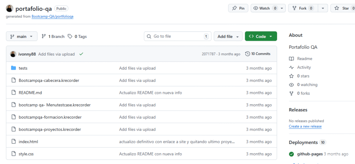Open the index.html commit message actualizo definitivo
Image resolution: width=355 pixels, height=164 pixels.
[177, 142]
